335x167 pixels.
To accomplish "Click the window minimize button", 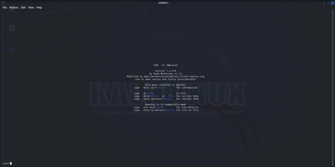I will pos(324,3).
